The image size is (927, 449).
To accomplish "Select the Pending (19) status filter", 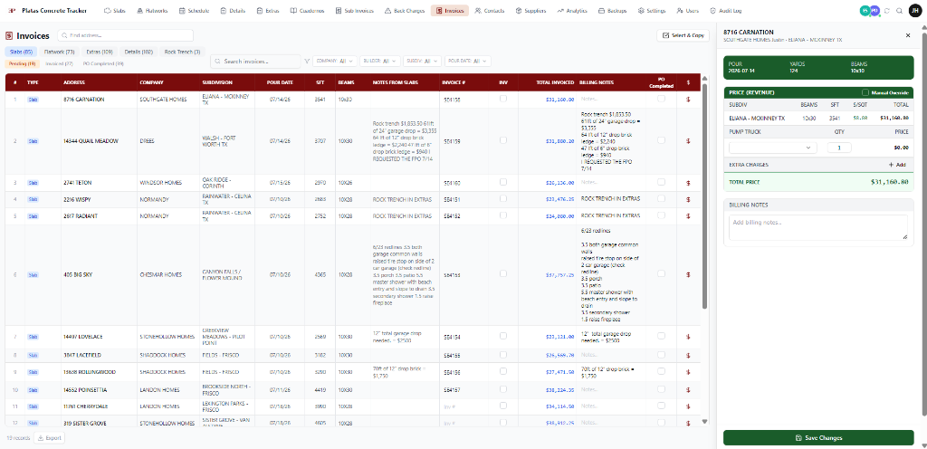I will pyautogui.click(x=23, y=63).
